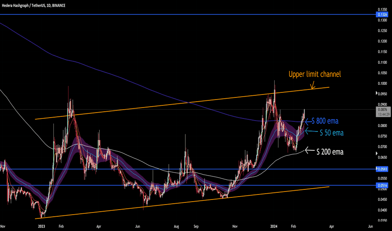The height and width of the screenshot is (231, 392).
Task: Select the 'S 200 ema' text annotation
Action: [330, 152]
